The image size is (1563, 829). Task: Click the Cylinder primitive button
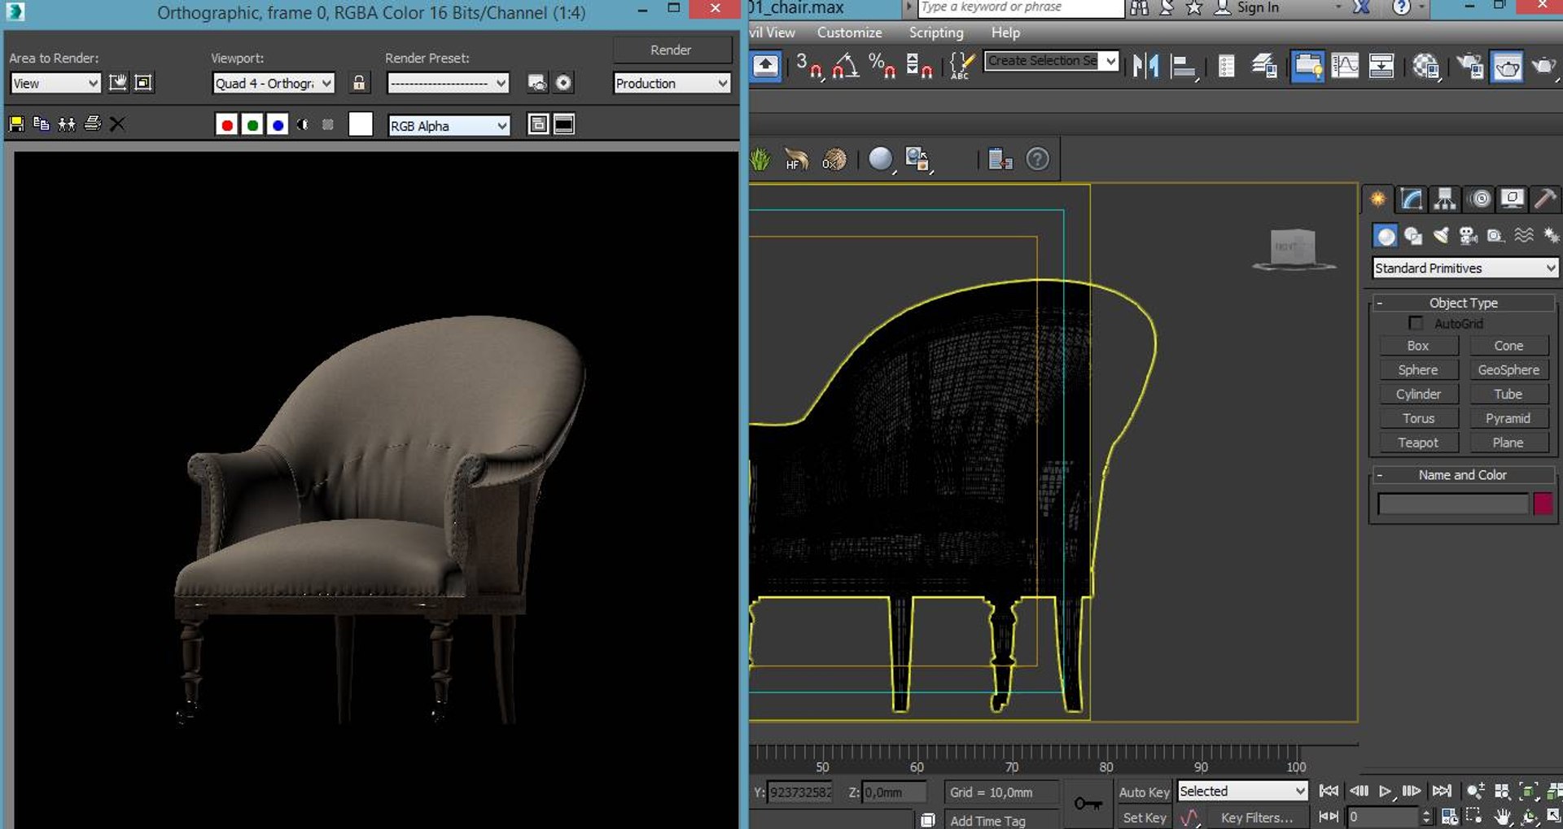1418,395
